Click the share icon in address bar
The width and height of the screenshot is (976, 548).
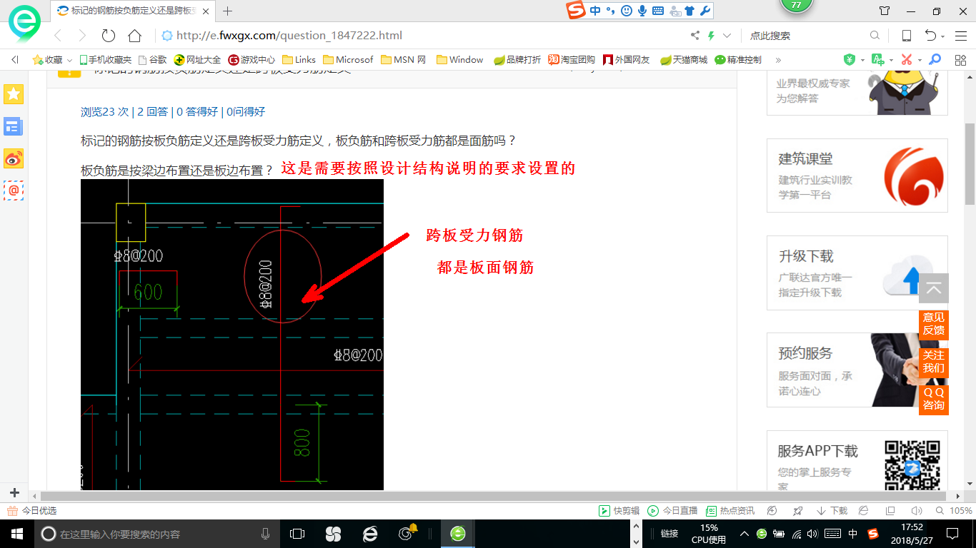coord(695,36)
